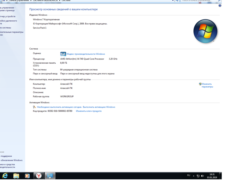This screenshot has height=186, width=233.
Task: Click the product ID '00392-918-5000002-85780'
Action: pyautogui.click(x=60, y=111)
